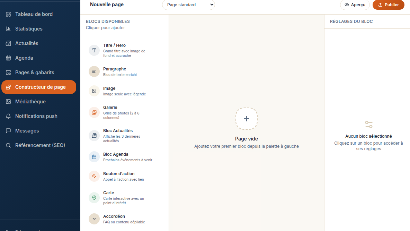This screenshot has height=231, width=410.
Task: Click the BLOCS DISPONIBLES heading
Action: 108,22
